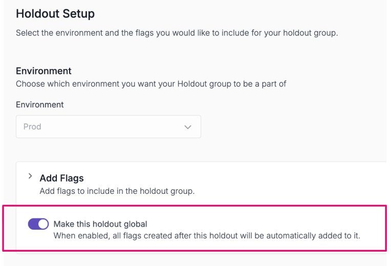Click the down chevron in Environment selector
The width and height of the screenshot is (391, 266).
187,127
